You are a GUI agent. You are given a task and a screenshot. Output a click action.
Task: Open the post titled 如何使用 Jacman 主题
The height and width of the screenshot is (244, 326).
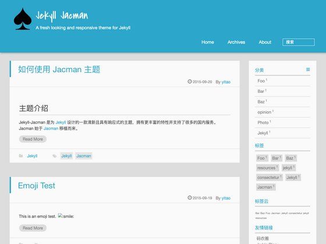coord(59,70)
